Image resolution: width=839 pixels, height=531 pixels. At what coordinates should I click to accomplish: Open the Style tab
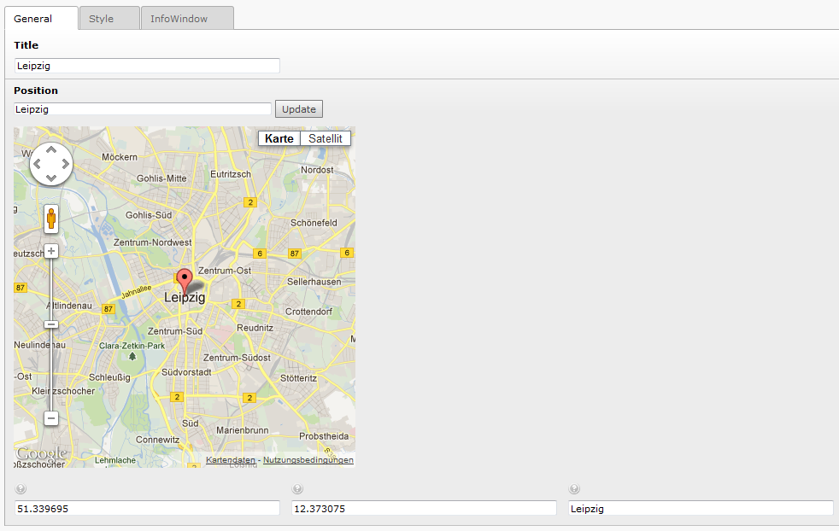click(x=101, y=19)
